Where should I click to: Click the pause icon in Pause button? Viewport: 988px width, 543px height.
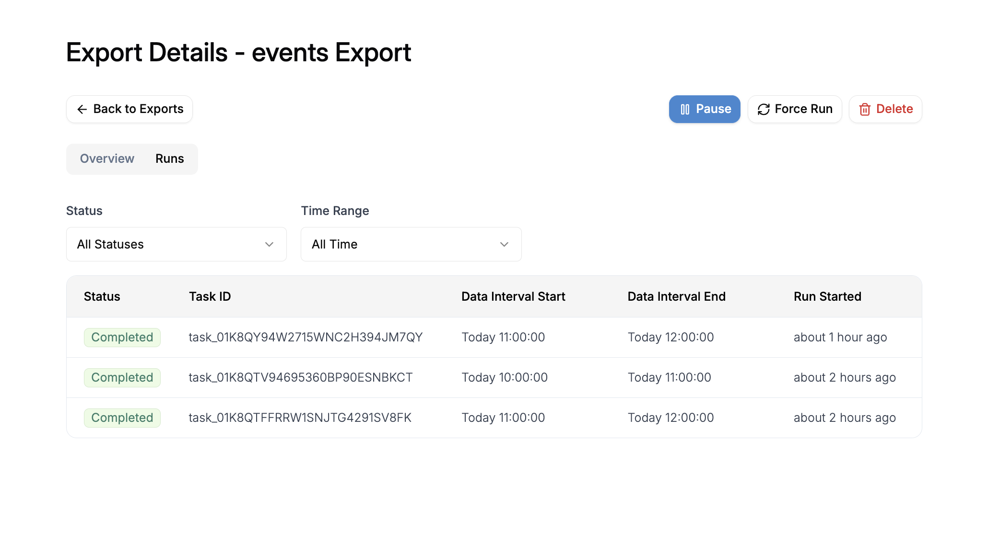[x=685, y=109]
